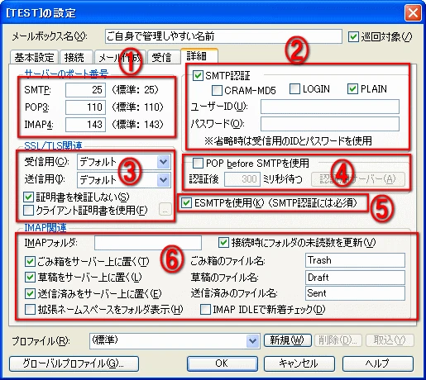This screenshot has height=380, width=426.
Task: Enable CRAM-MD5 authentication checkbox
Action: (217, 90)
